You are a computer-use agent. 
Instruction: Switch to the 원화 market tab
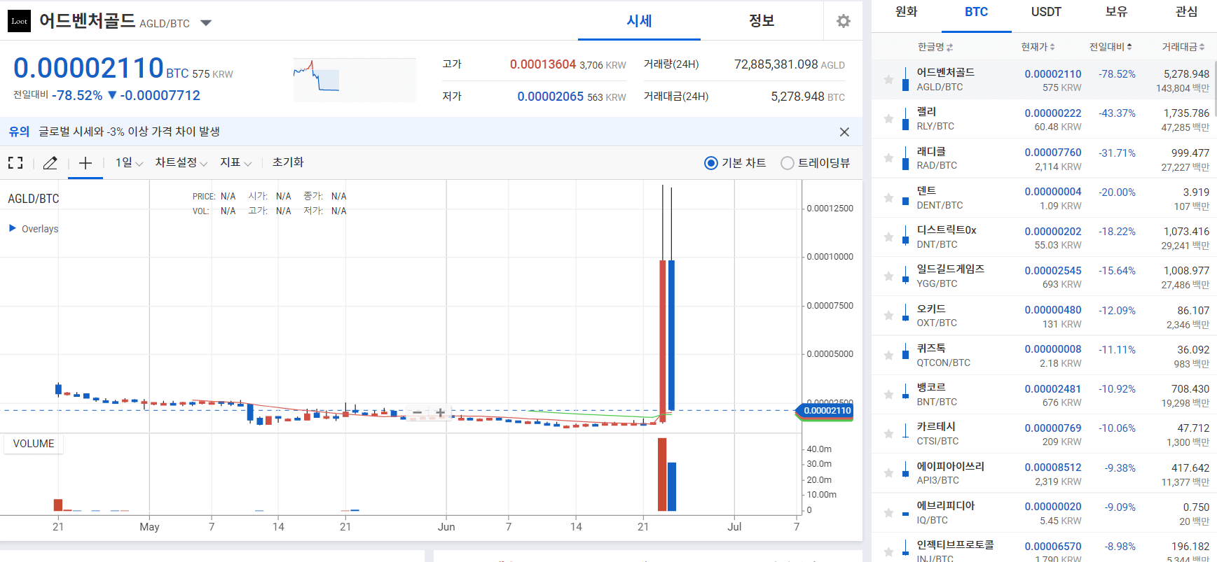pyautogui.click(x=906, y=12)
